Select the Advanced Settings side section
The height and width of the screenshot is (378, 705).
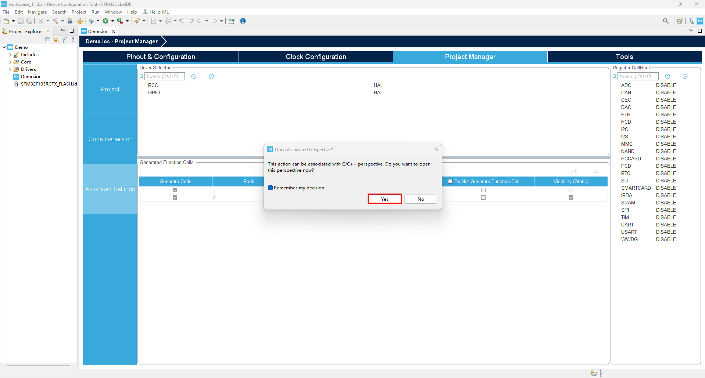[x=110, y=189]
